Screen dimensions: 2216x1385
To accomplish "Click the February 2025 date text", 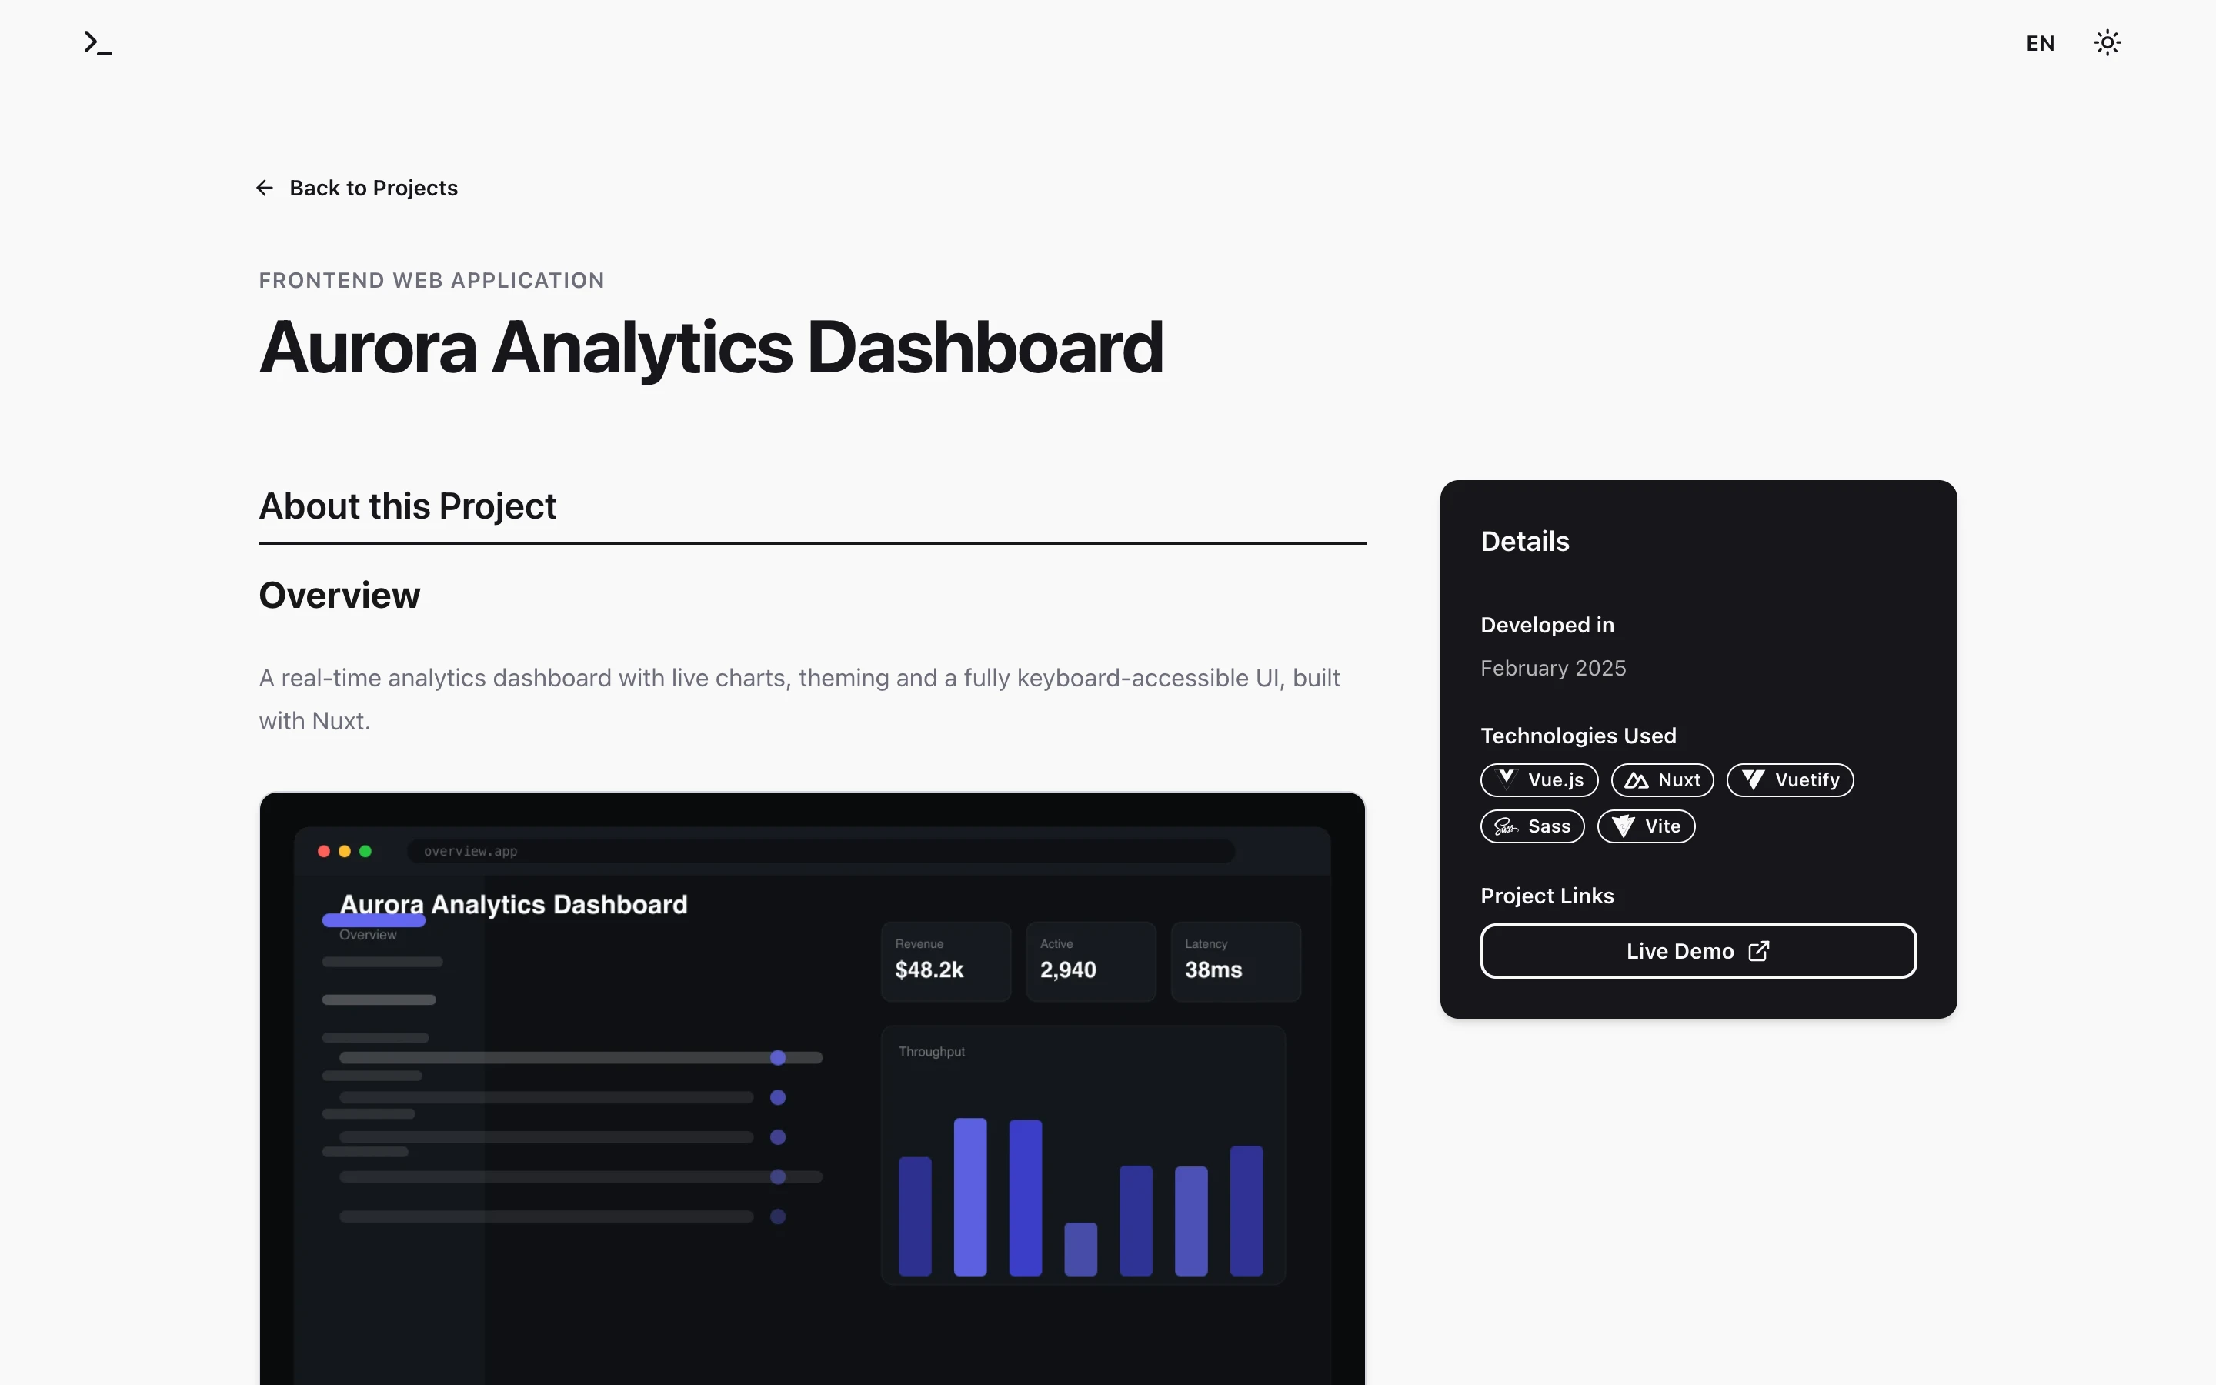I will (1553, 668).
